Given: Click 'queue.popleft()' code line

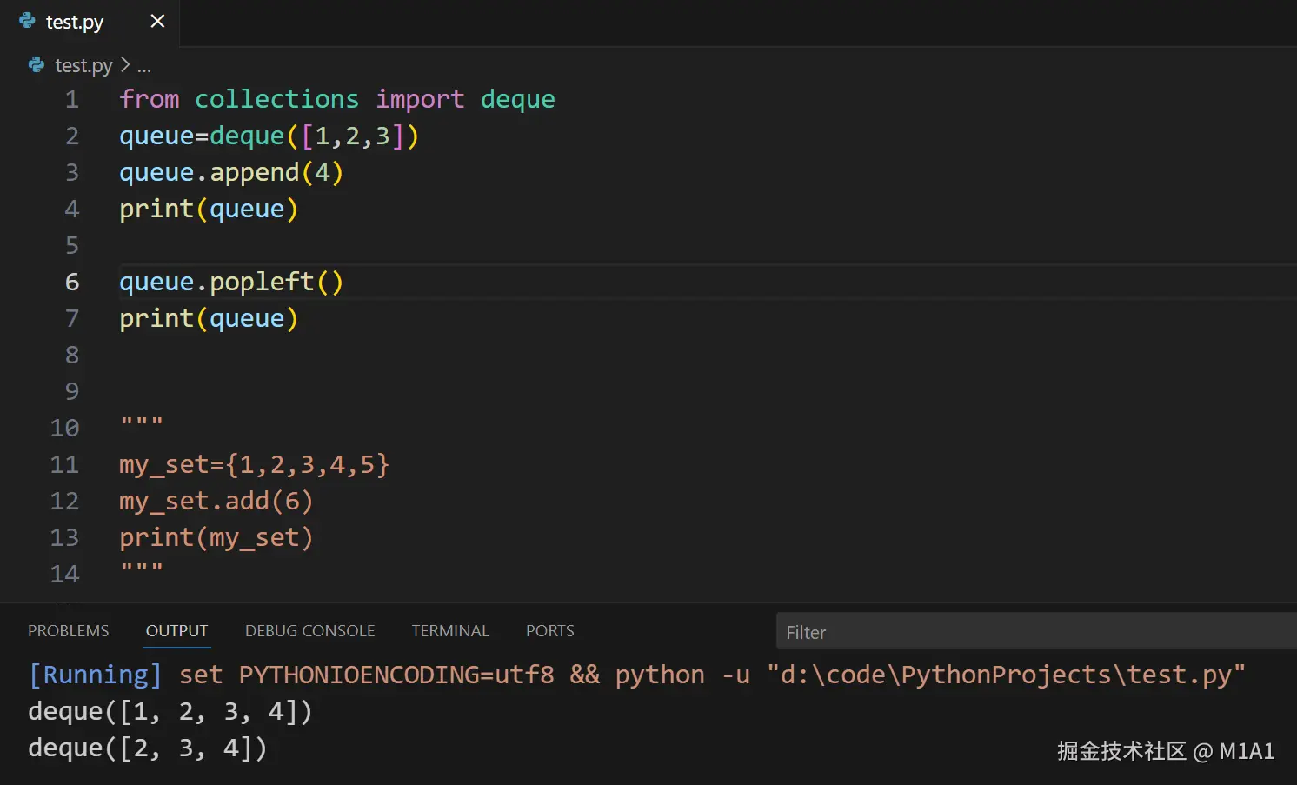Looking at the screenshot, I should tap(231, 283).
